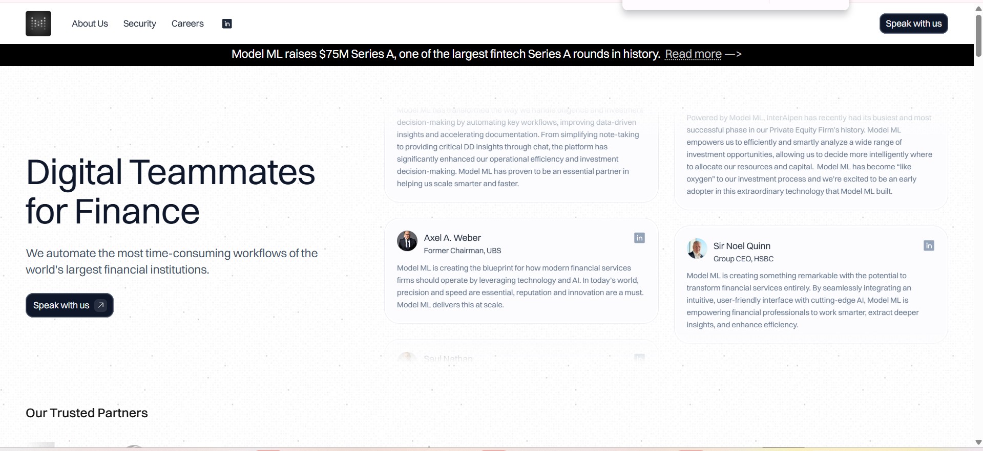Image resolution: width=983 pixels, height=451 pixels.
Task: Click Sir Noel Quinn's profile photo
Action: click(697, 249)
